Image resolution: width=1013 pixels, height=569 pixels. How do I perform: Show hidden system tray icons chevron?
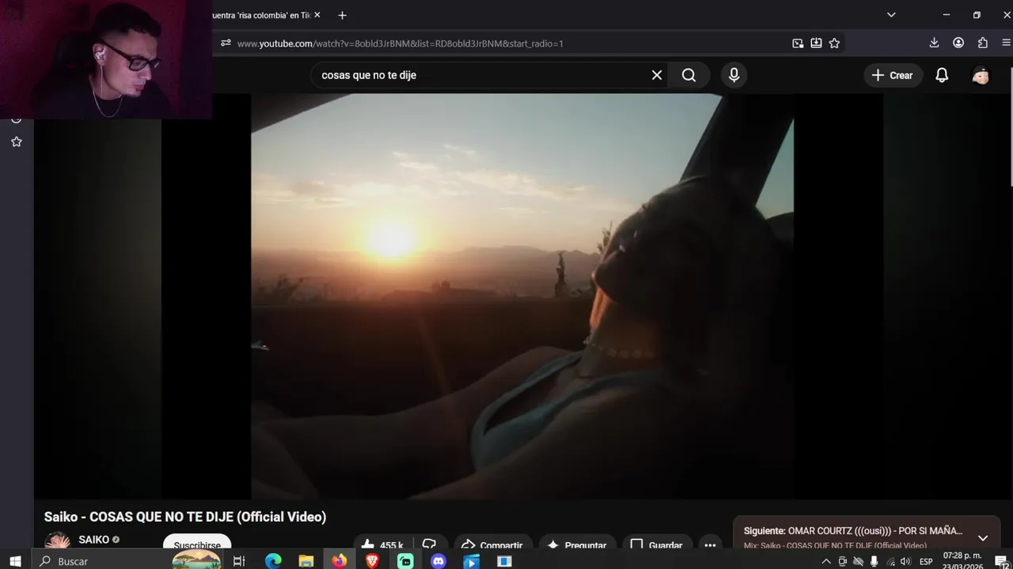pyautogui.click(x=826, y=562)
